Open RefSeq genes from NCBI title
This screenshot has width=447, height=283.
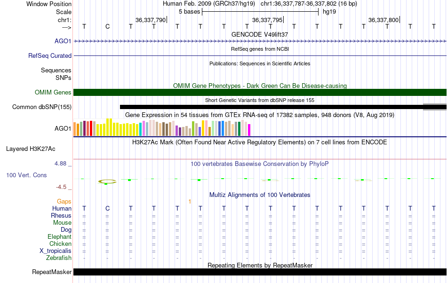[260, 49]
